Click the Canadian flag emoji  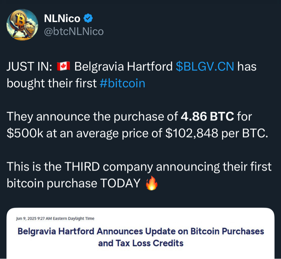pos(63,66)
